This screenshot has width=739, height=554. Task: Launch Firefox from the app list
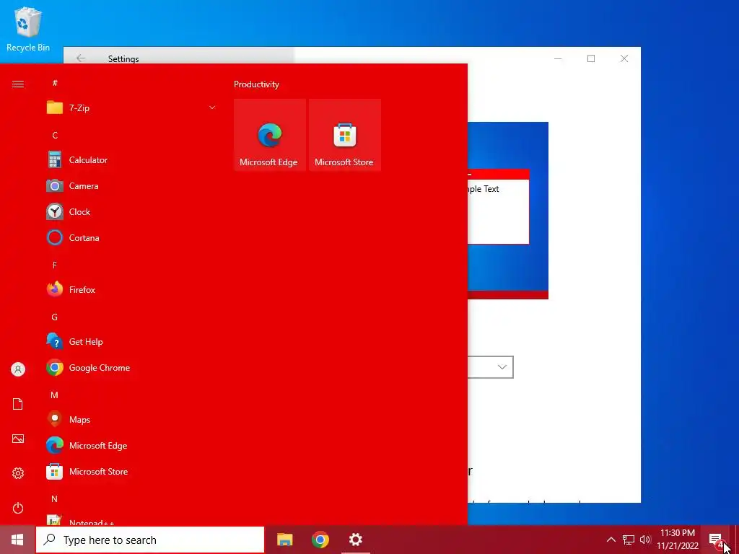[131, 290]
